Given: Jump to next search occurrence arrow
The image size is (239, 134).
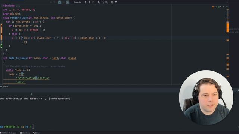Looking at the screenshot, I should pos(89,3).
